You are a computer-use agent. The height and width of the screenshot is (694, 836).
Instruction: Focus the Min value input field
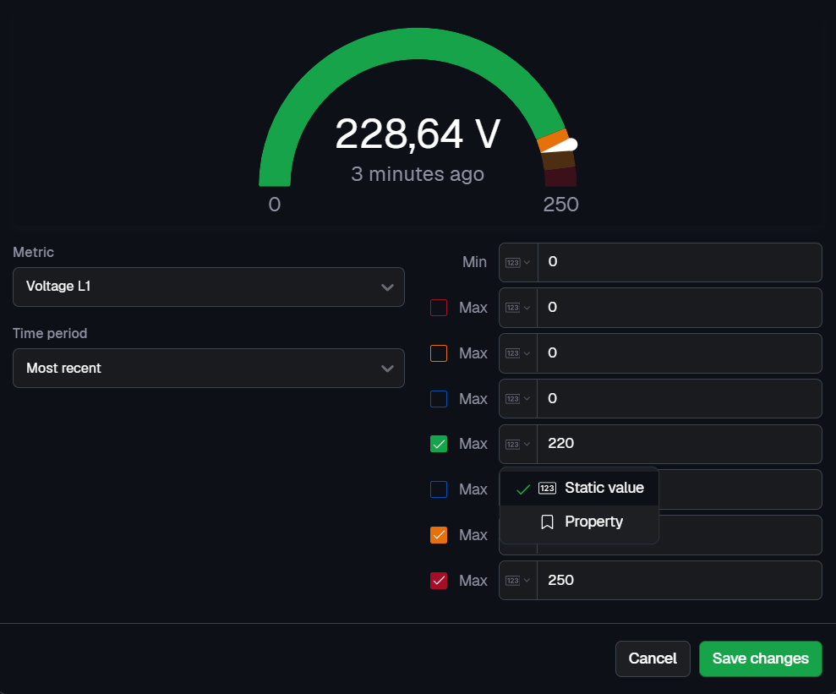click(679, 262)
